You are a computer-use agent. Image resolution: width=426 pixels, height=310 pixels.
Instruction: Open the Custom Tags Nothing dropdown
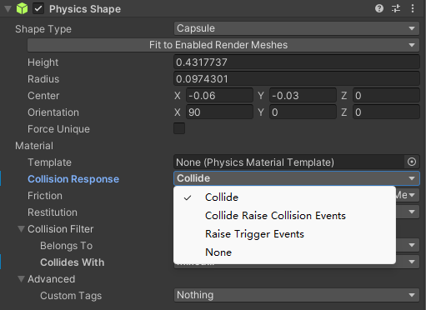click(297, 295)
